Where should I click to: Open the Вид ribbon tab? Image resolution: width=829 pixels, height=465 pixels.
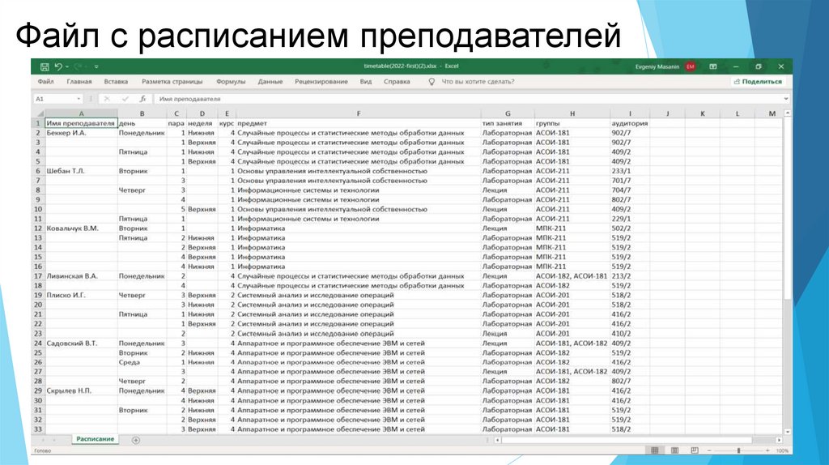pos(366,82)
